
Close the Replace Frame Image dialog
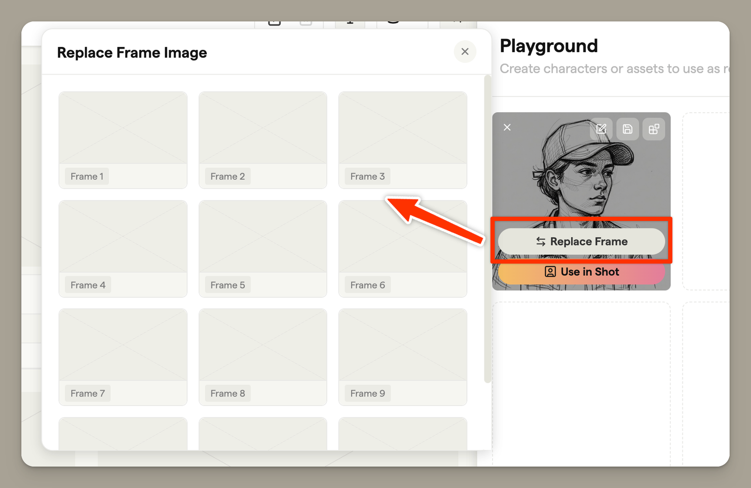click(465, 52)
